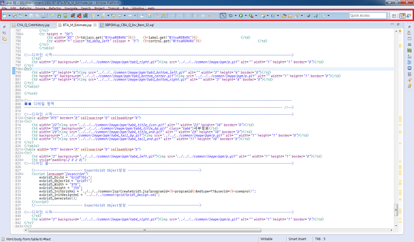Screen dimensions: 414x242
Task: Click the Smart Insert status entry
Action: [297, 239]
